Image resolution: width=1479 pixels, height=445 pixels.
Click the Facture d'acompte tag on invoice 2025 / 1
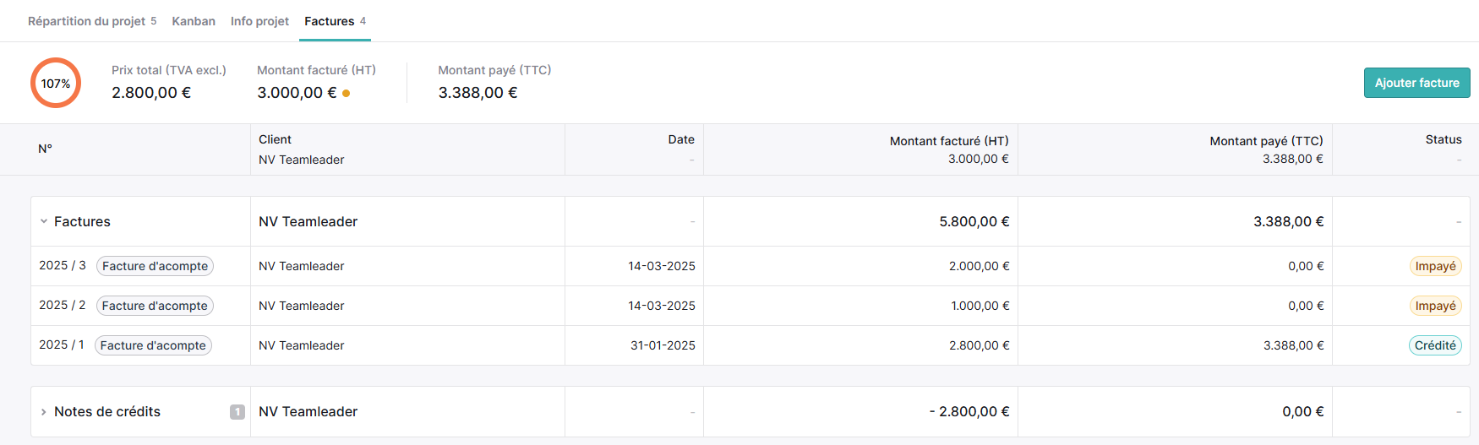pyautogui.click(x=153, y=345)
